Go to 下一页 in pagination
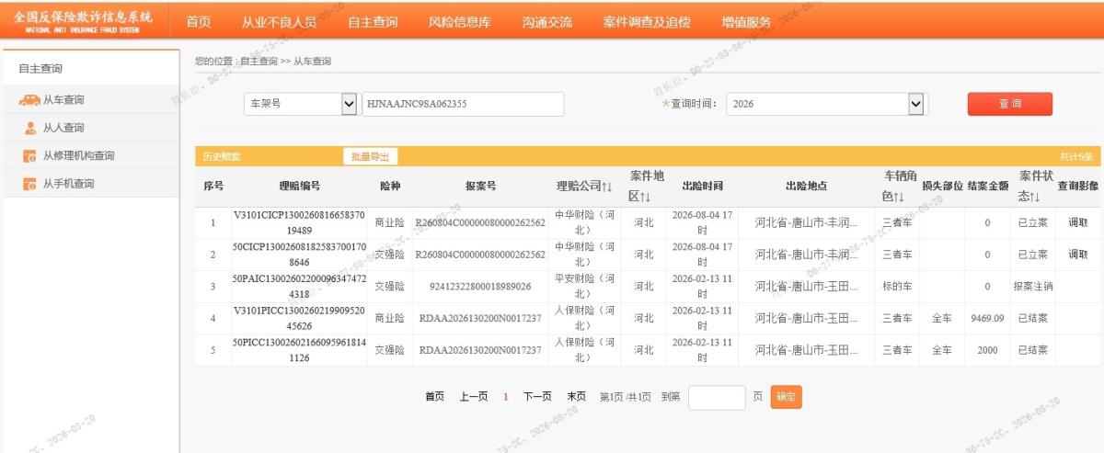Viewport: 1104px width, 453px height. tap(537, 397)
